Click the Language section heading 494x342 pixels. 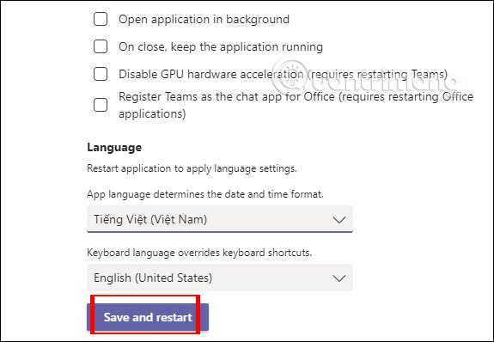(114, 147)
